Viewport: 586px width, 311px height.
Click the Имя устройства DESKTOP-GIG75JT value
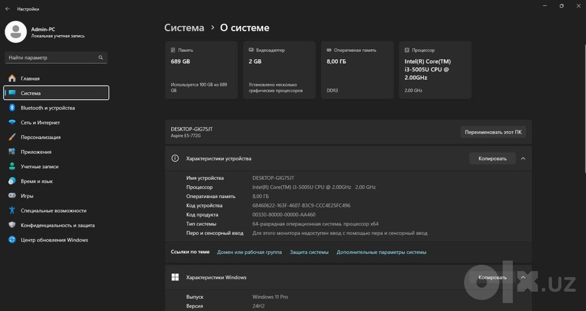(x=273, y=178)
